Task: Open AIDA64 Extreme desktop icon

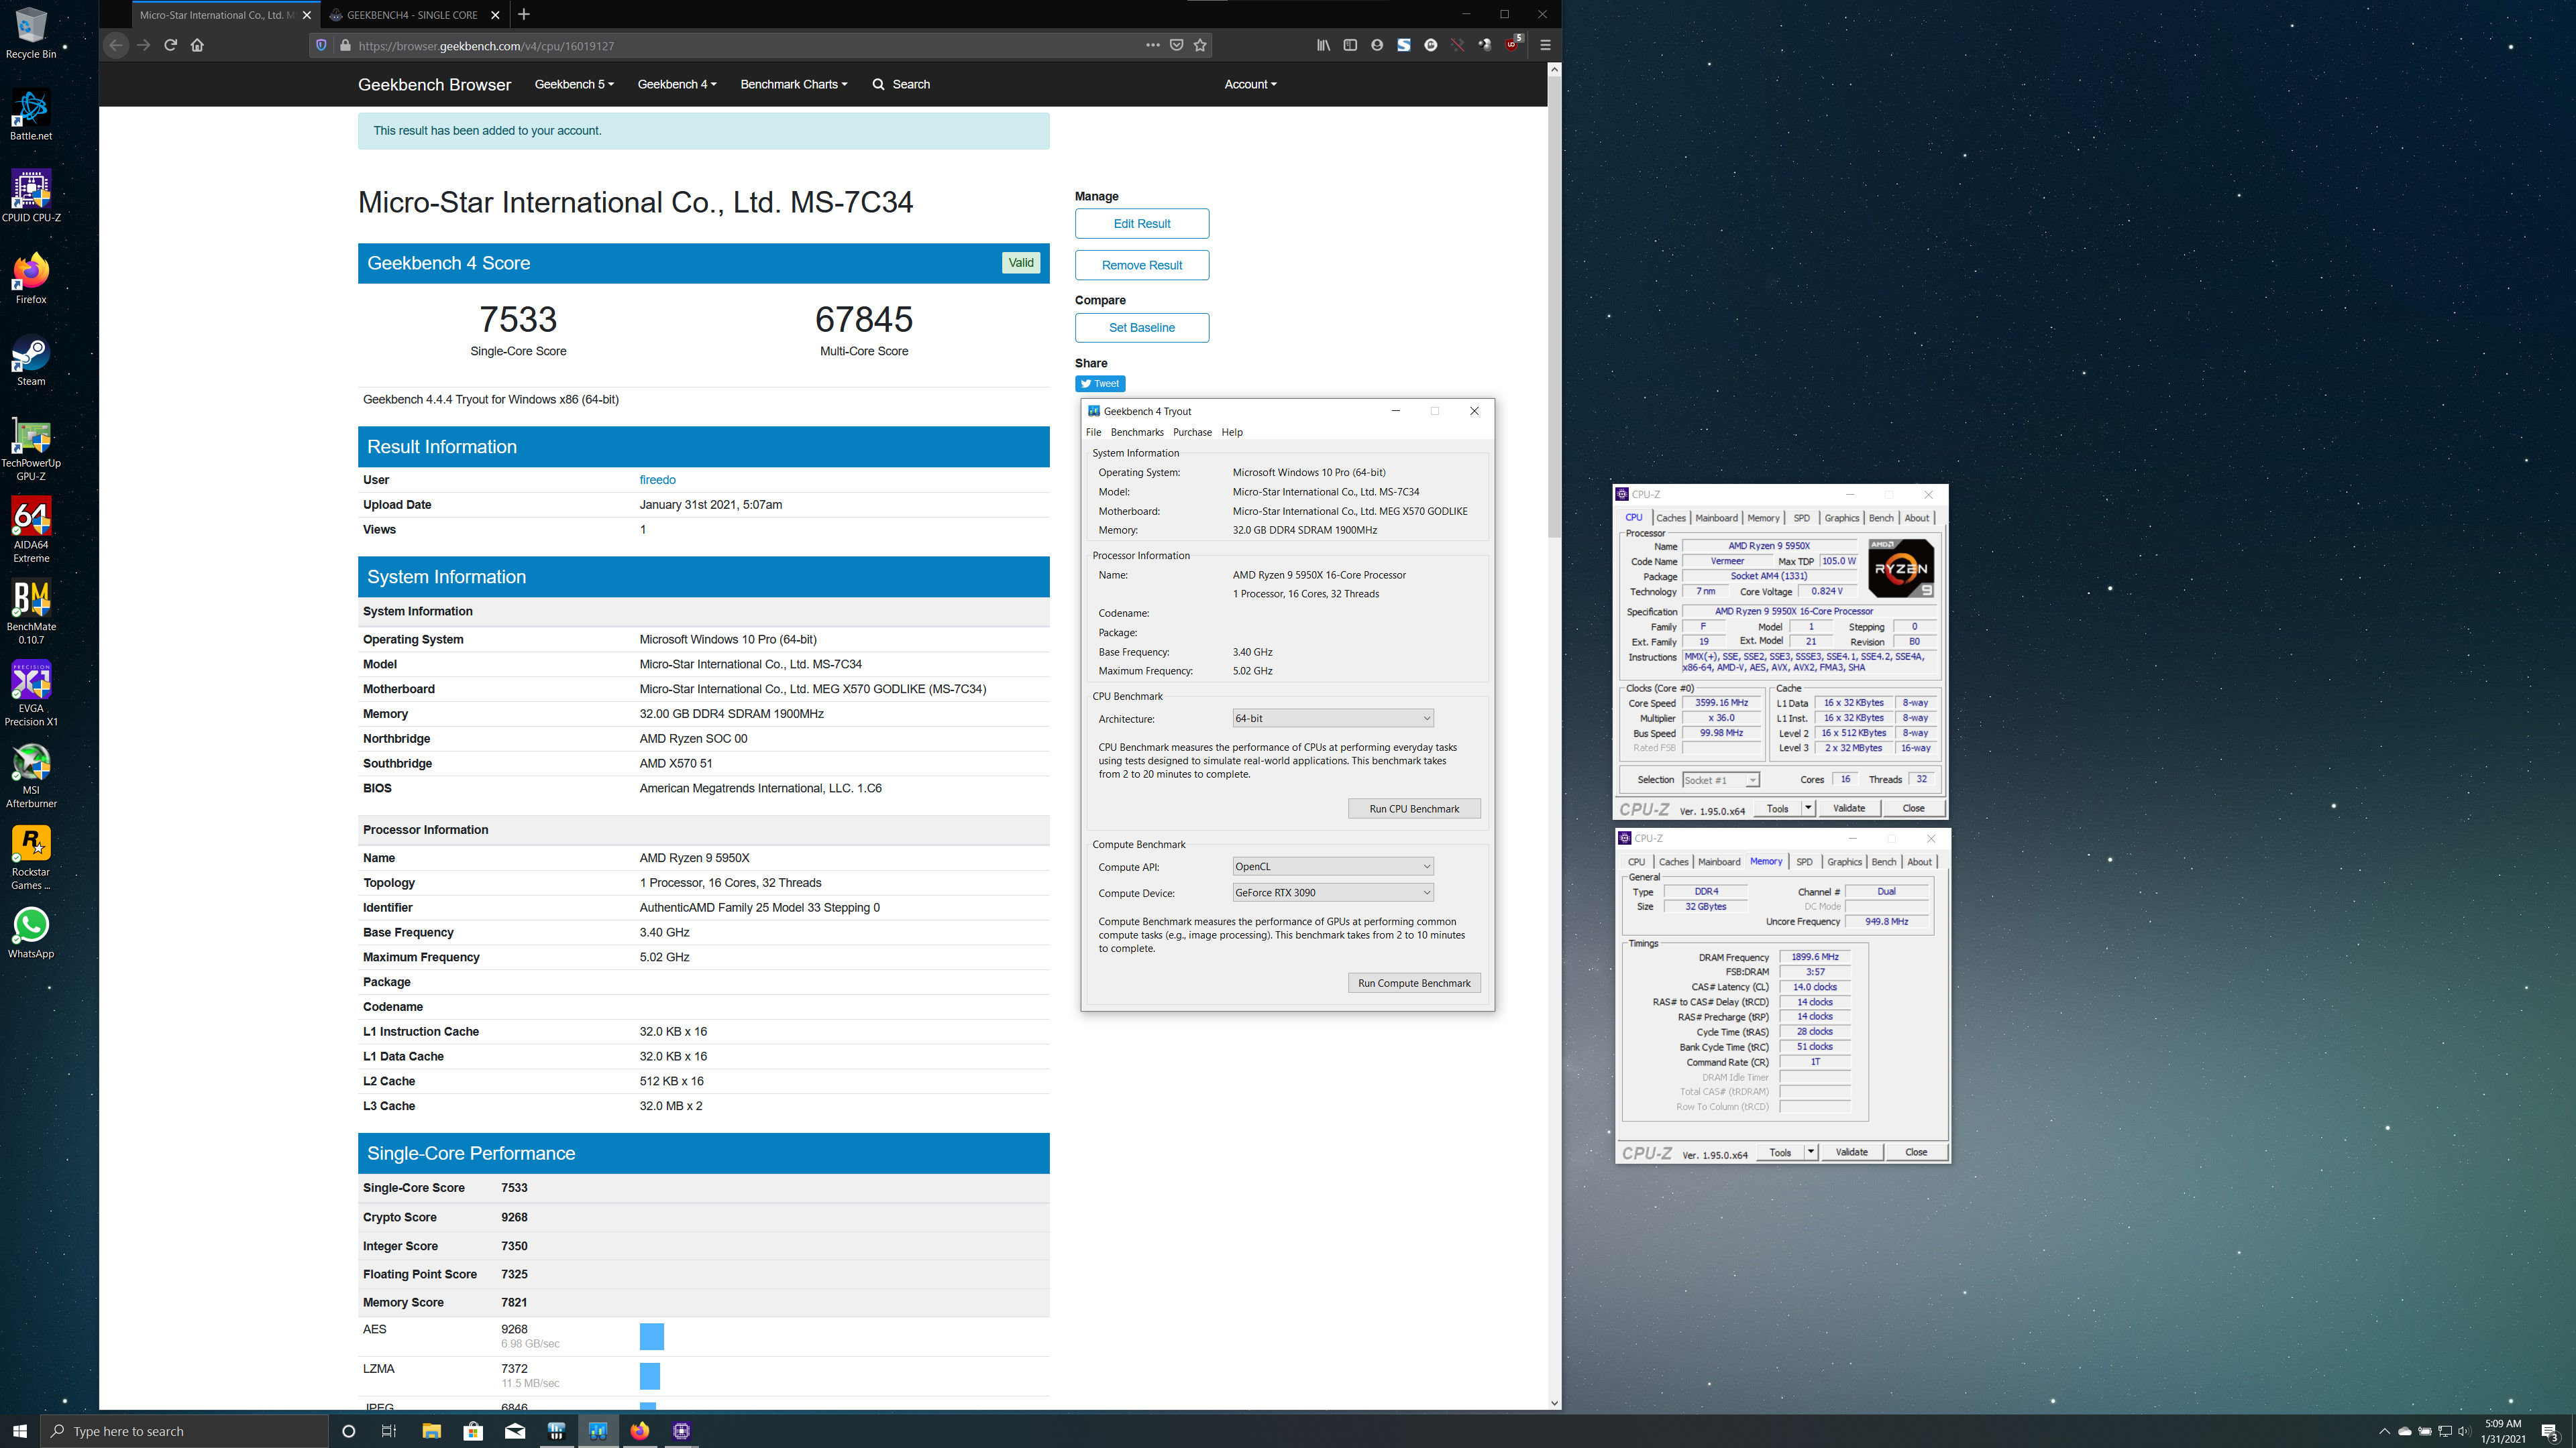Action: [31, 530]
